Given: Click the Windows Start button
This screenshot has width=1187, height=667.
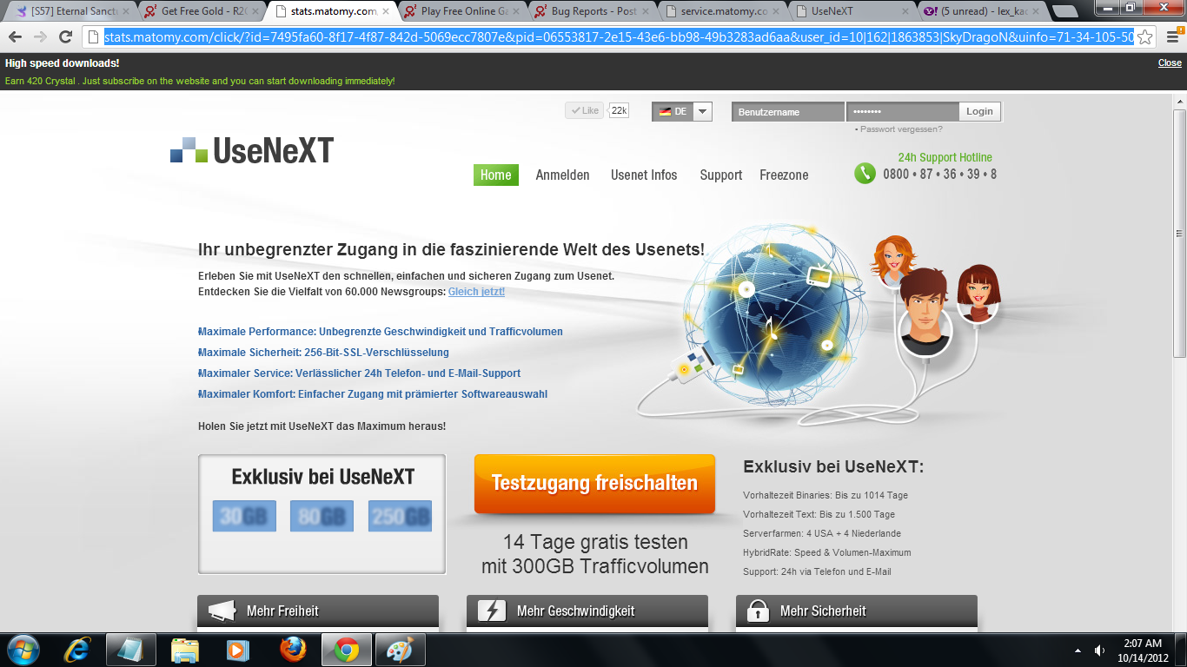Looking at the screenshot, I should point(23,650).
